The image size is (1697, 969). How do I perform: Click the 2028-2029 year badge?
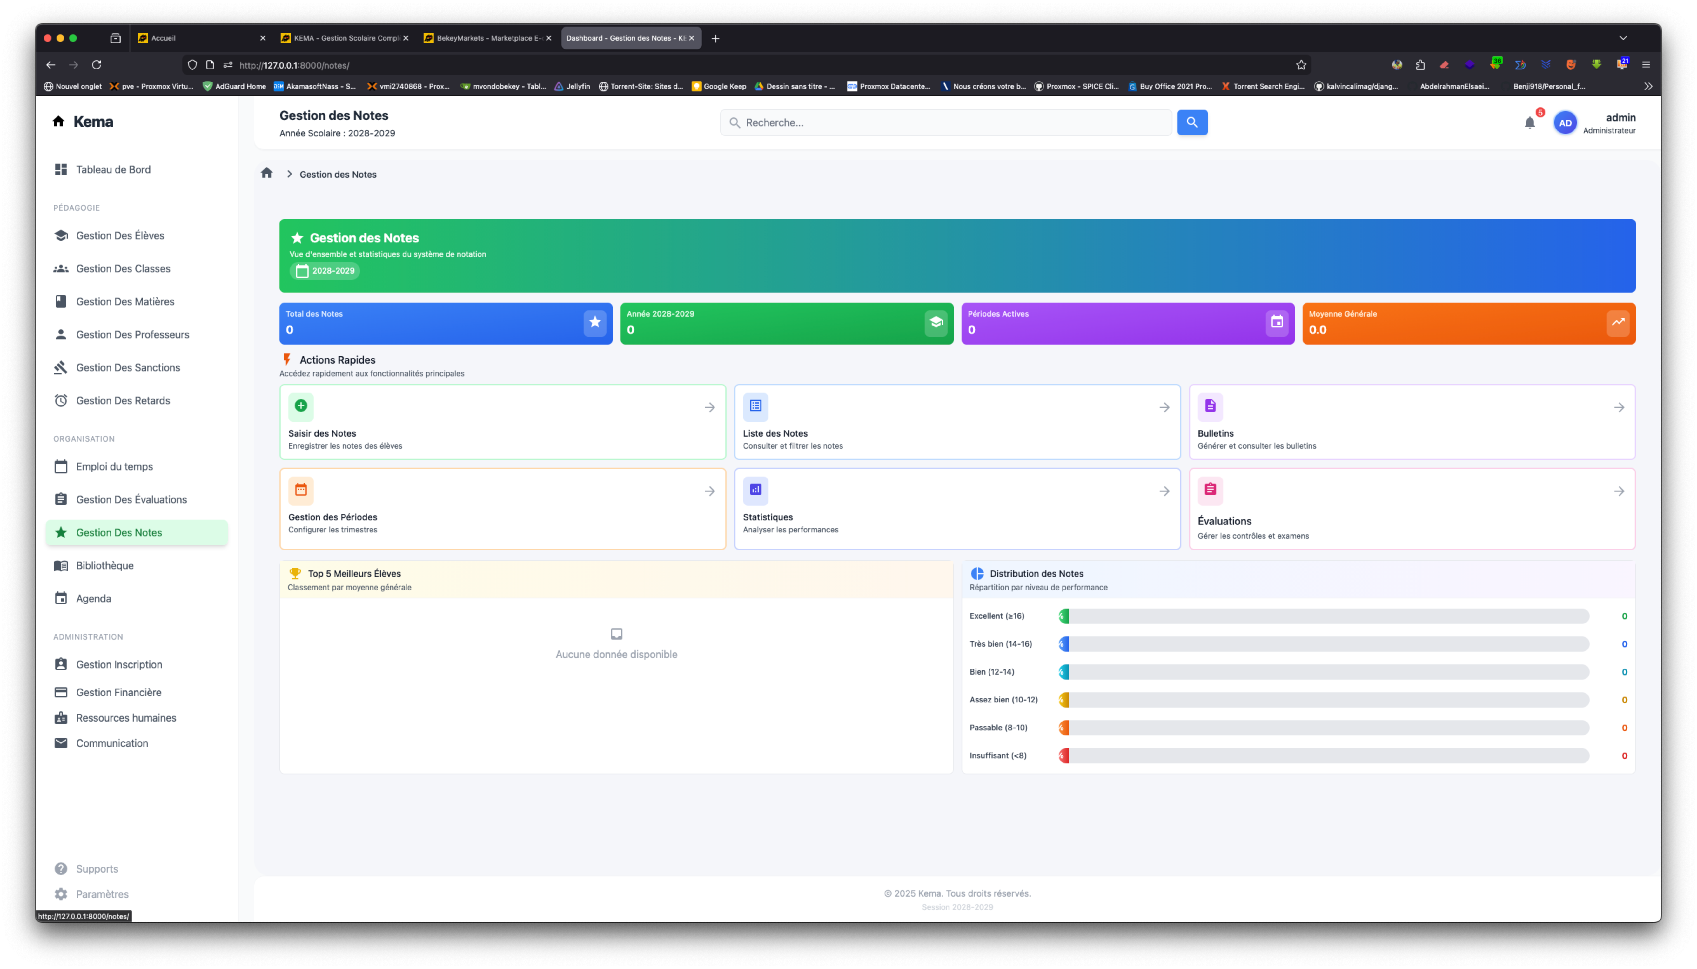pyautogui.click(x=325, y=271)
